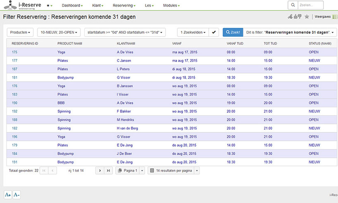Image resolution: width=338 pixels, height=203 pixels.
Task: Decrease font size with A- button
Action: [17, 195]
